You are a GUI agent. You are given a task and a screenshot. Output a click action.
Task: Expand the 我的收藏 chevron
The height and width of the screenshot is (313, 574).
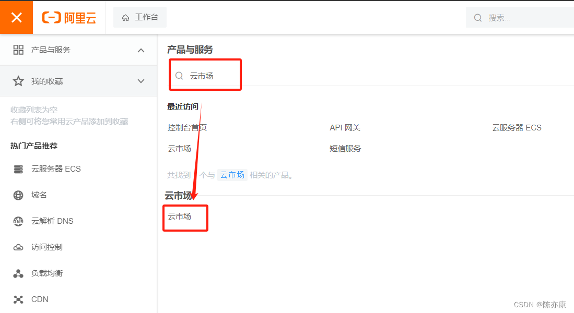tap(141, 81)
